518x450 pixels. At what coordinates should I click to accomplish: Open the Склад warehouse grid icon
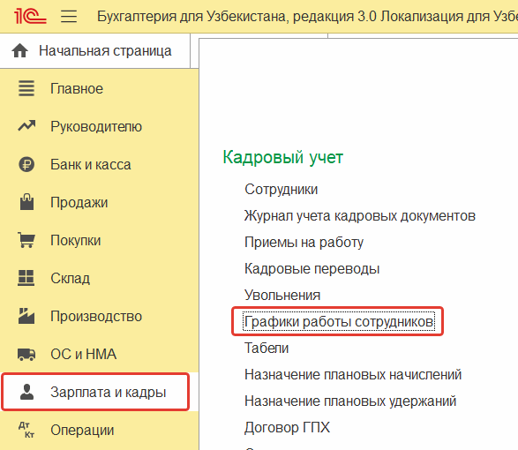[x=26, y=278]
